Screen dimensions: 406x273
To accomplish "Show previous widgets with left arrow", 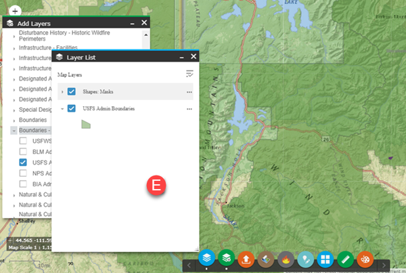I will 189,266.
